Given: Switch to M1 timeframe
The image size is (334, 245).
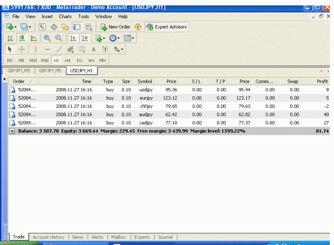Looking at the screenshot, I should pos(10,61).
